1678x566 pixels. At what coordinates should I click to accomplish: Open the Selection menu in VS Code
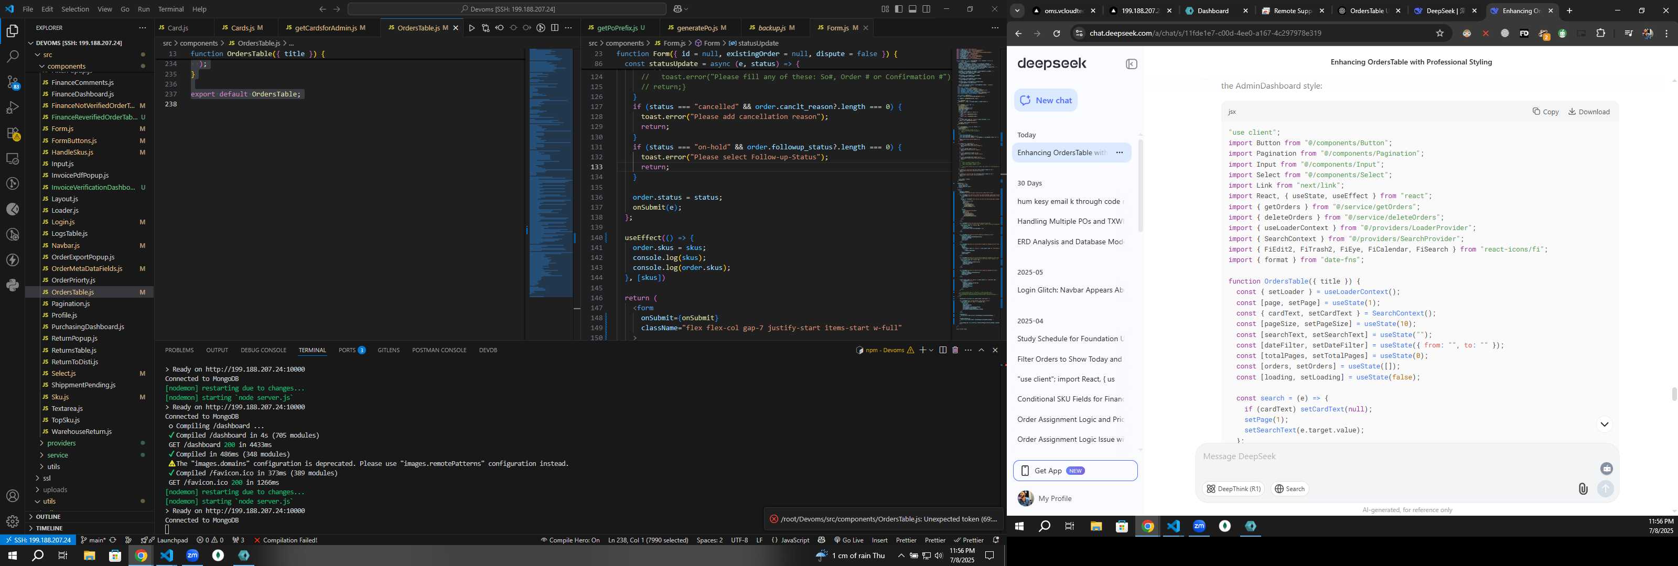coord(75,9)
